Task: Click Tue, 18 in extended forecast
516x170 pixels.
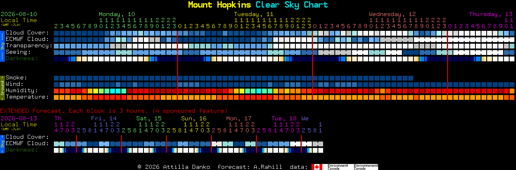Action: [x=284, y=118]
